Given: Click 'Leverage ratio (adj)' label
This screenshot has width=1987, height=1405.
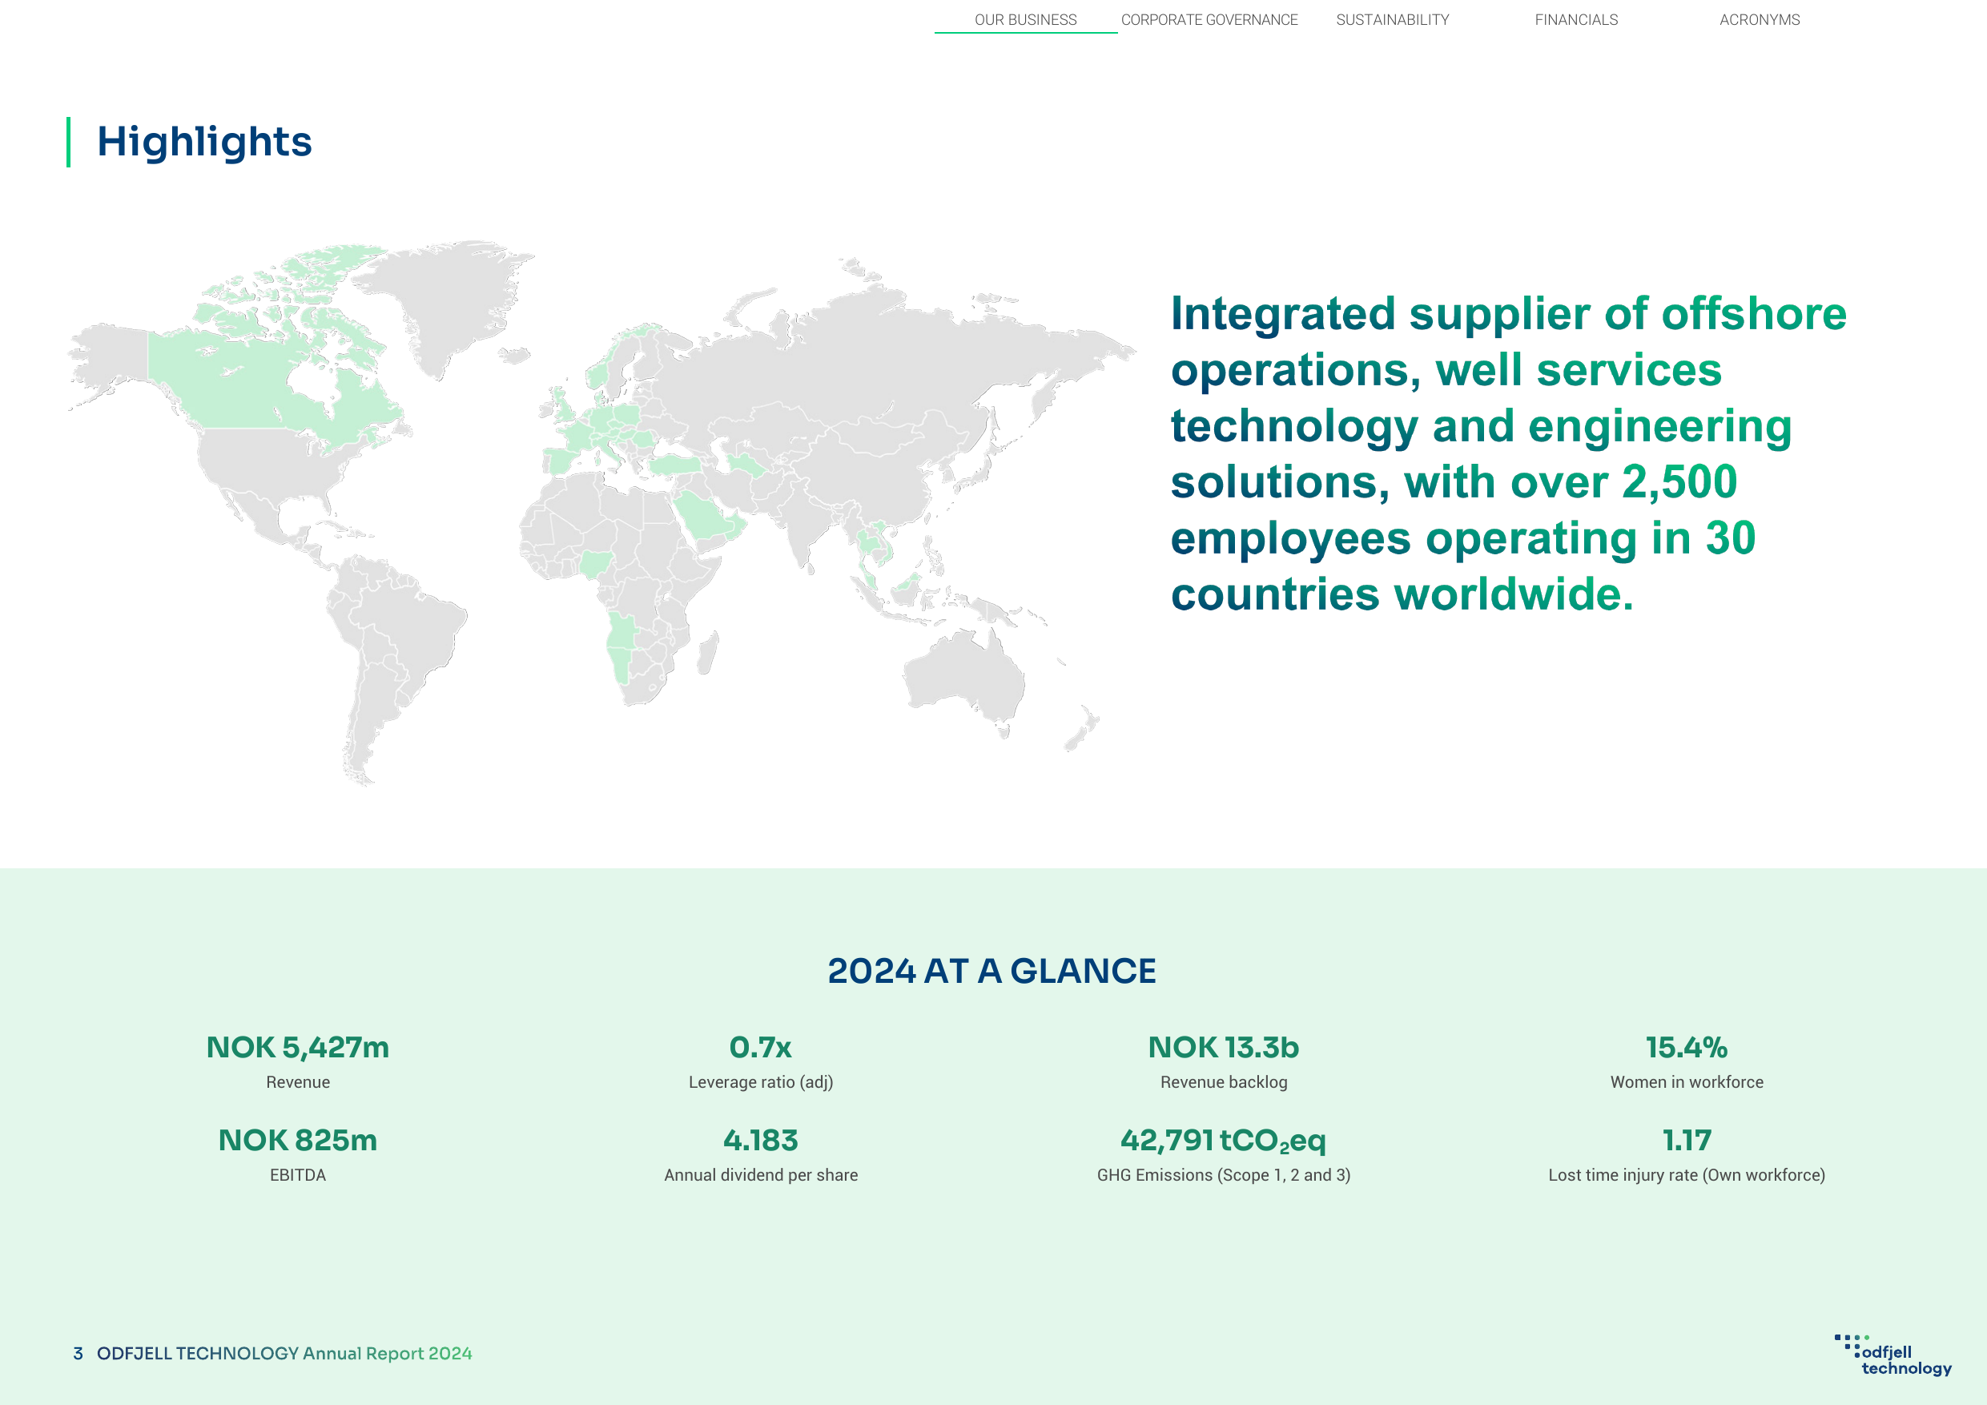Looking at the screenshot, I should [761, 1082].
